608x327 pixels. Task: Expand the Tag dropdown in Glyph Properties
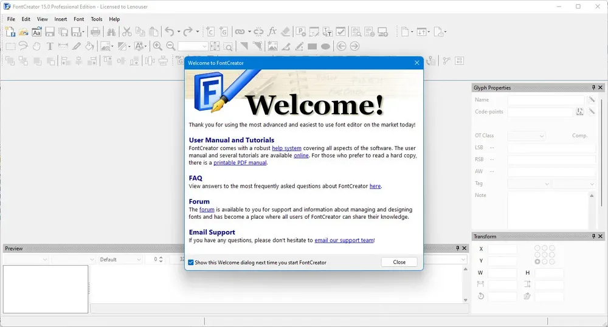point(529,184)
